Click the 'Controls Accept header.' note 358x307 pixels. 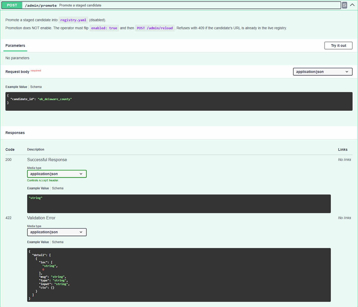pos(43,180)
